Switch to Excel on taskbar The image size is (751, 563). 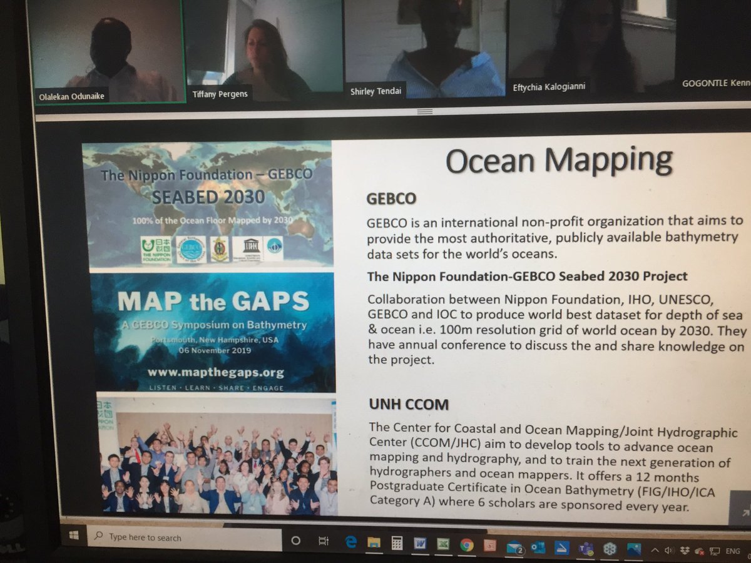tap(443, 544)
